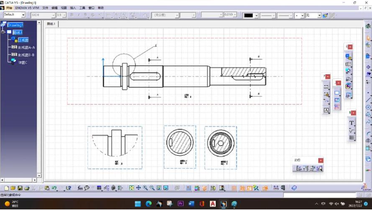
Task: Open the black color dropdown arrow
Action: point(257,16)
